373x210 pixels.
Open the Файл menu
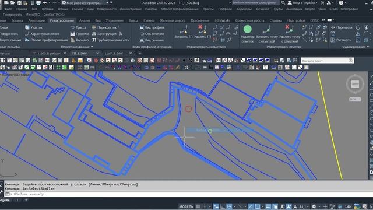tap(8, 9)
